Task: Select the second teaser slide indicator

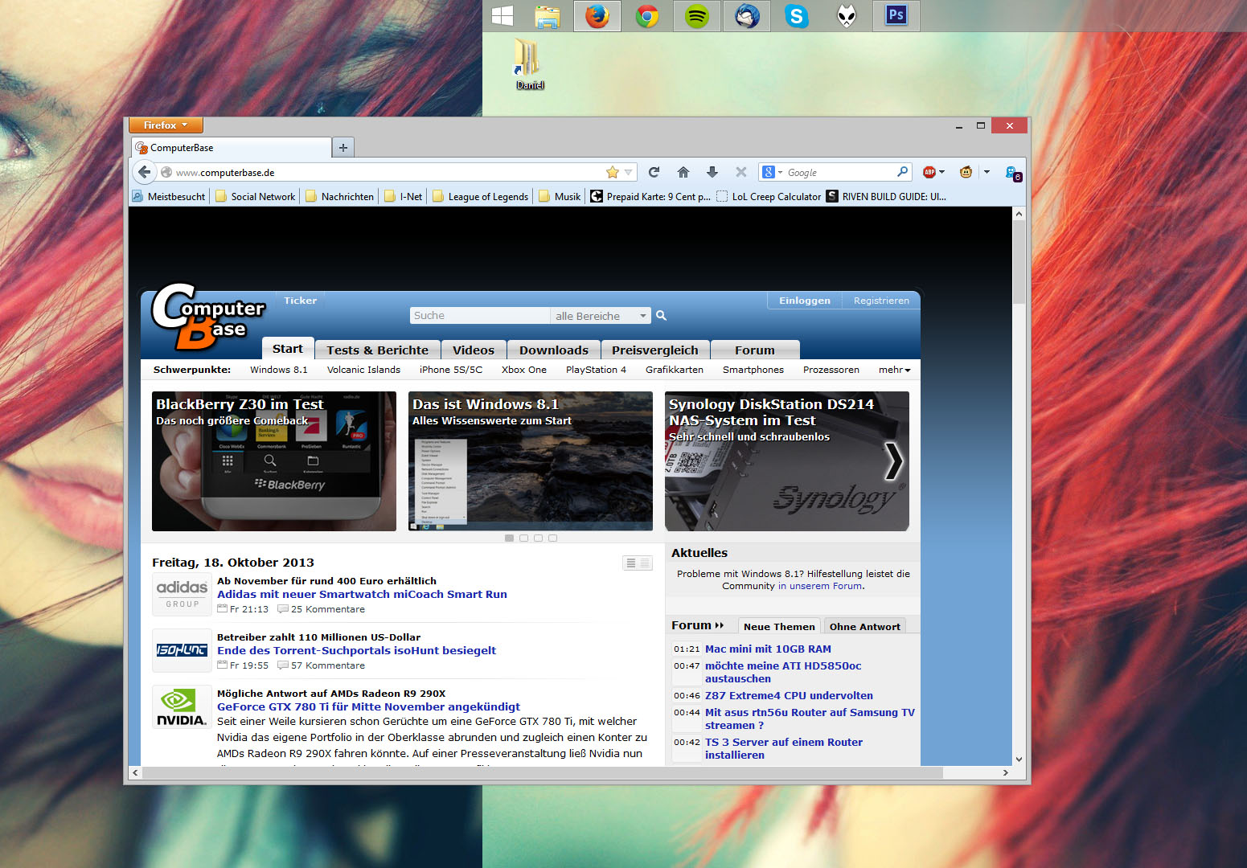Action: click(523, 538)
